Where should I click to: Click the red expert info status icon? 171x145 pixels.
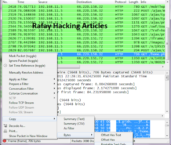pyautogui.click(x=4, y=141)
